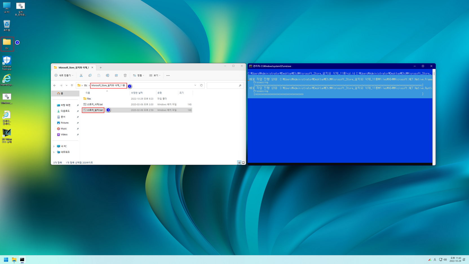Screen dimensions: 469x264
Task: Select 설치 후 최적화 desktop icon
Action: click(20, 9)
